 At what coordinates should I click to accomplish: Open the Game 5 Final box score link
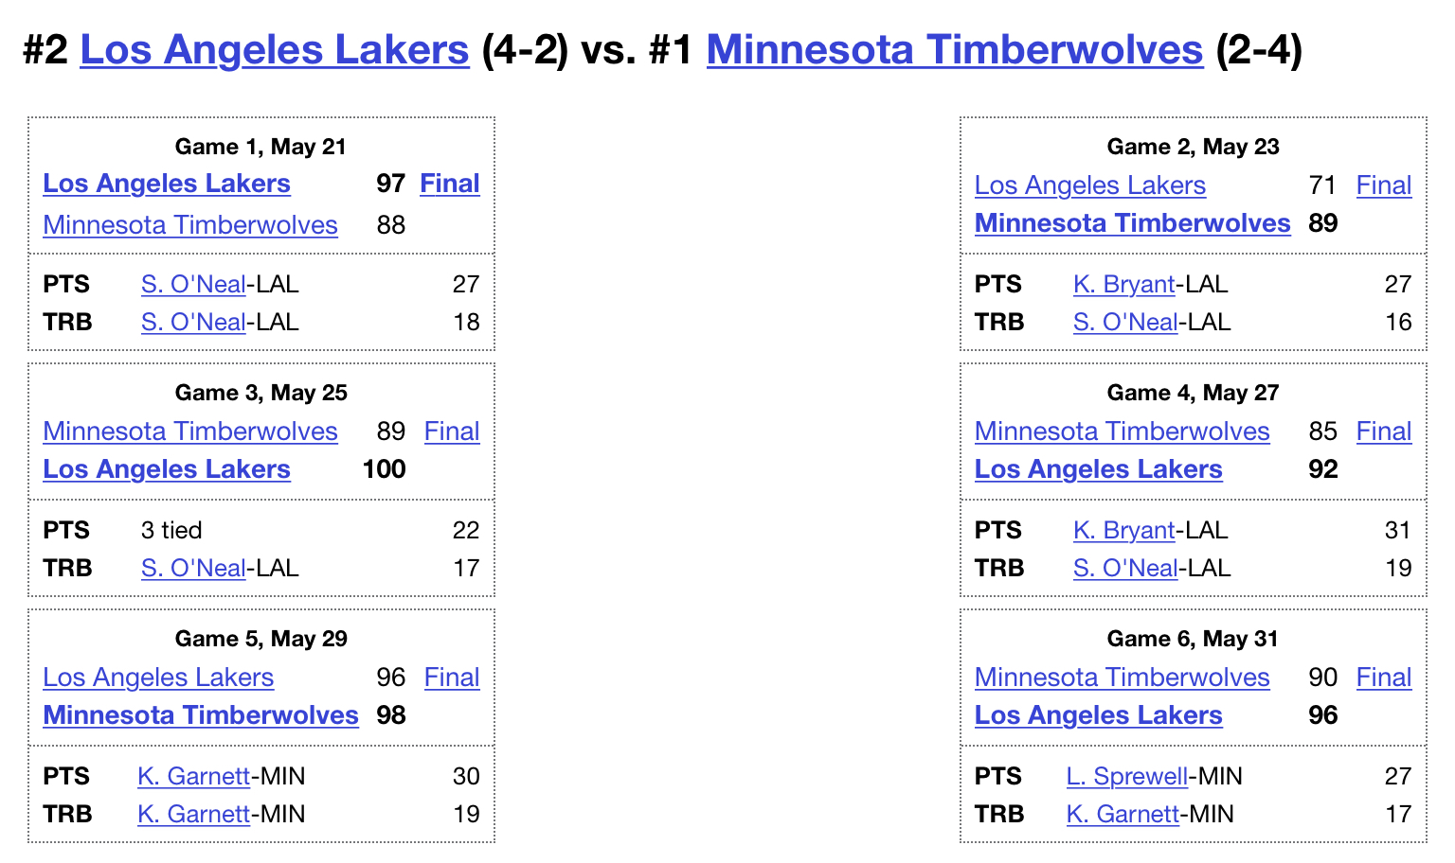[x=452, y=678]
